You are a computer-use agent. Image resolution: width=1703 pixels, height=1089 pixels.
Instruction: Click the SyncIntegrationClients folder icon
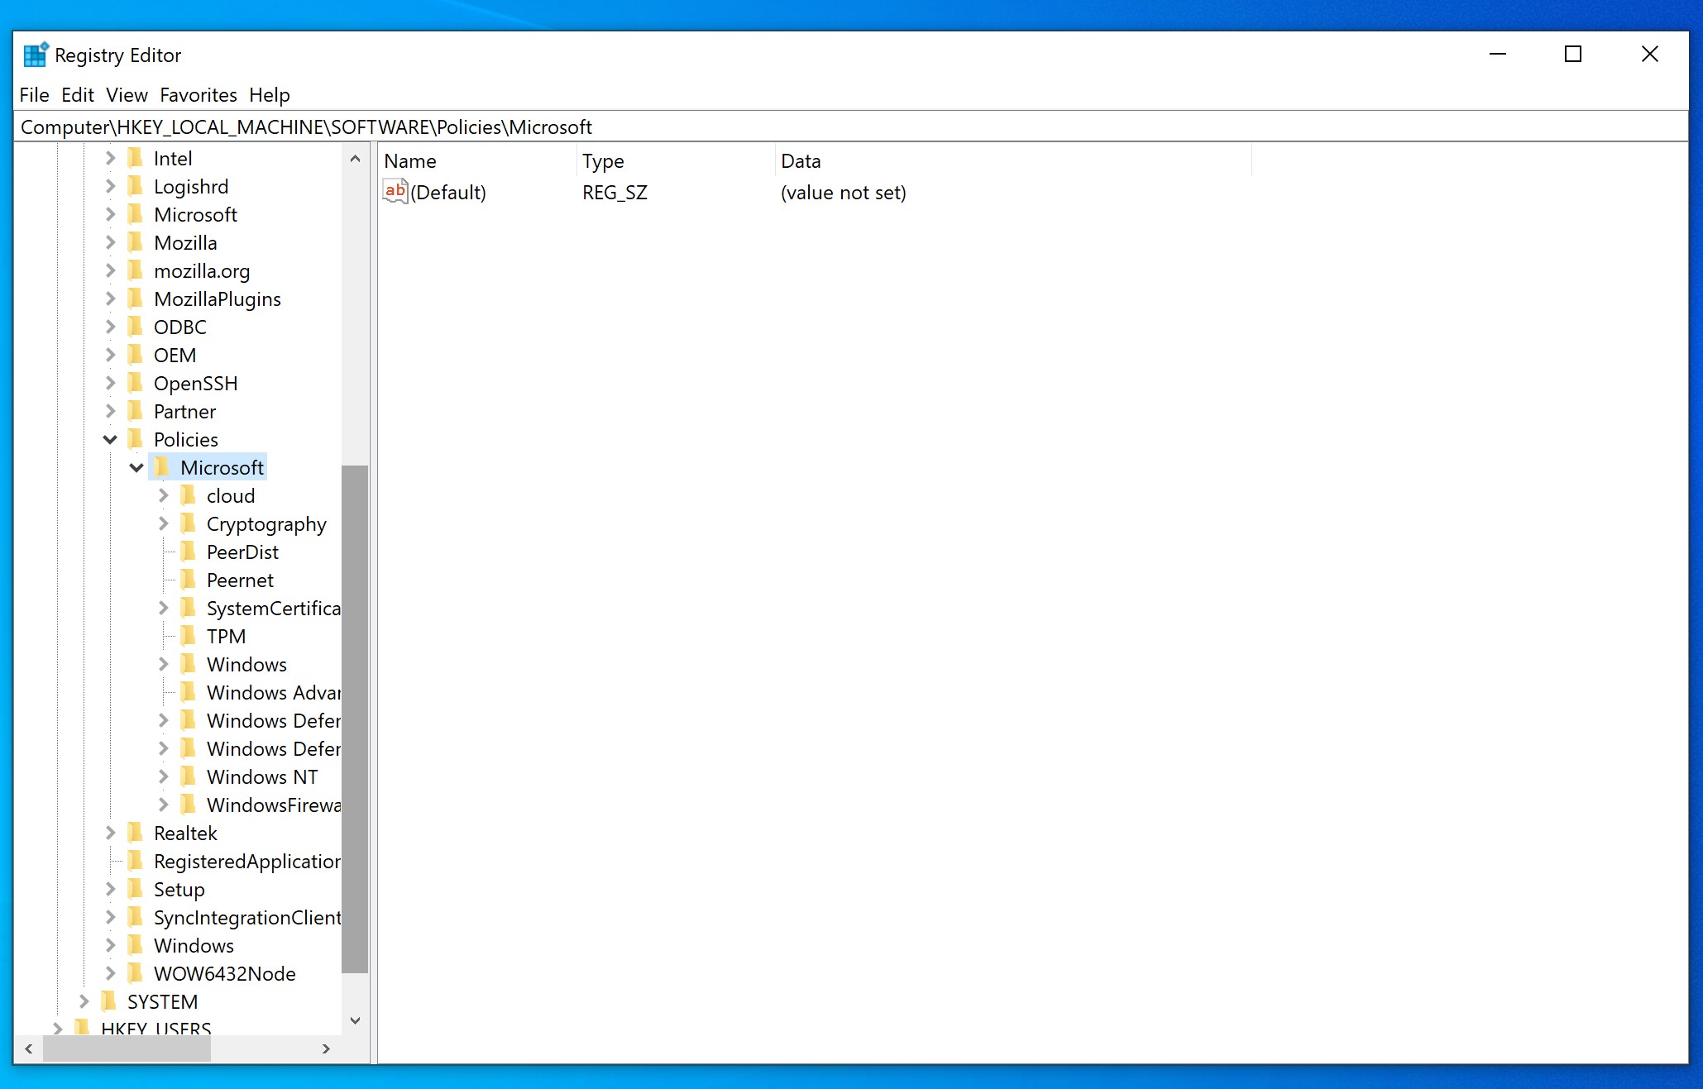[x=136, y=917]
